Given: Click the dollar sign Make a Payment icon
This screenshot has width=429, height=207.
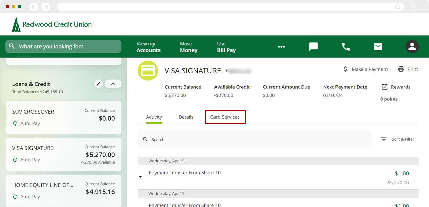Looking at the screenshot, I should coord(345,69).
